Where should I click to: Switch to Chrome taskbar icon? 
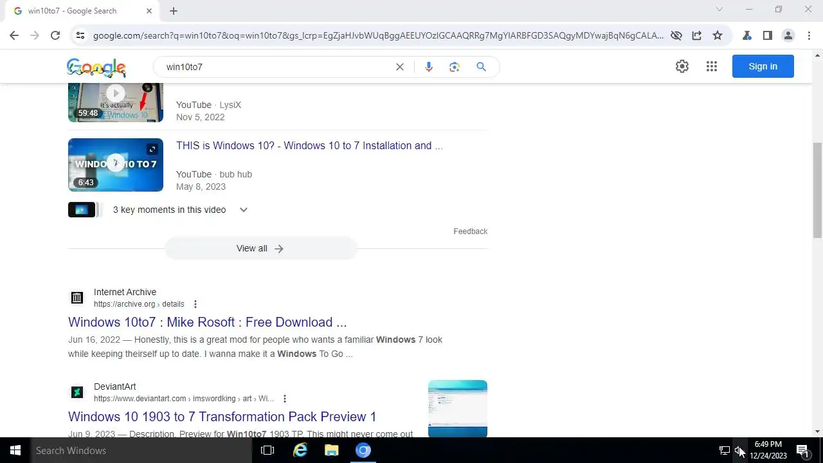[x=363, y=451]
